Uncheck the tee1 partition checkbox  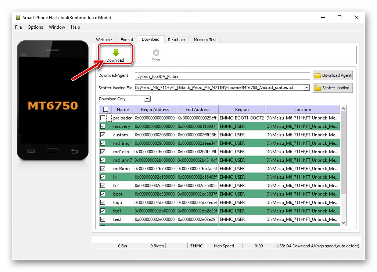[x=103, y=211]
